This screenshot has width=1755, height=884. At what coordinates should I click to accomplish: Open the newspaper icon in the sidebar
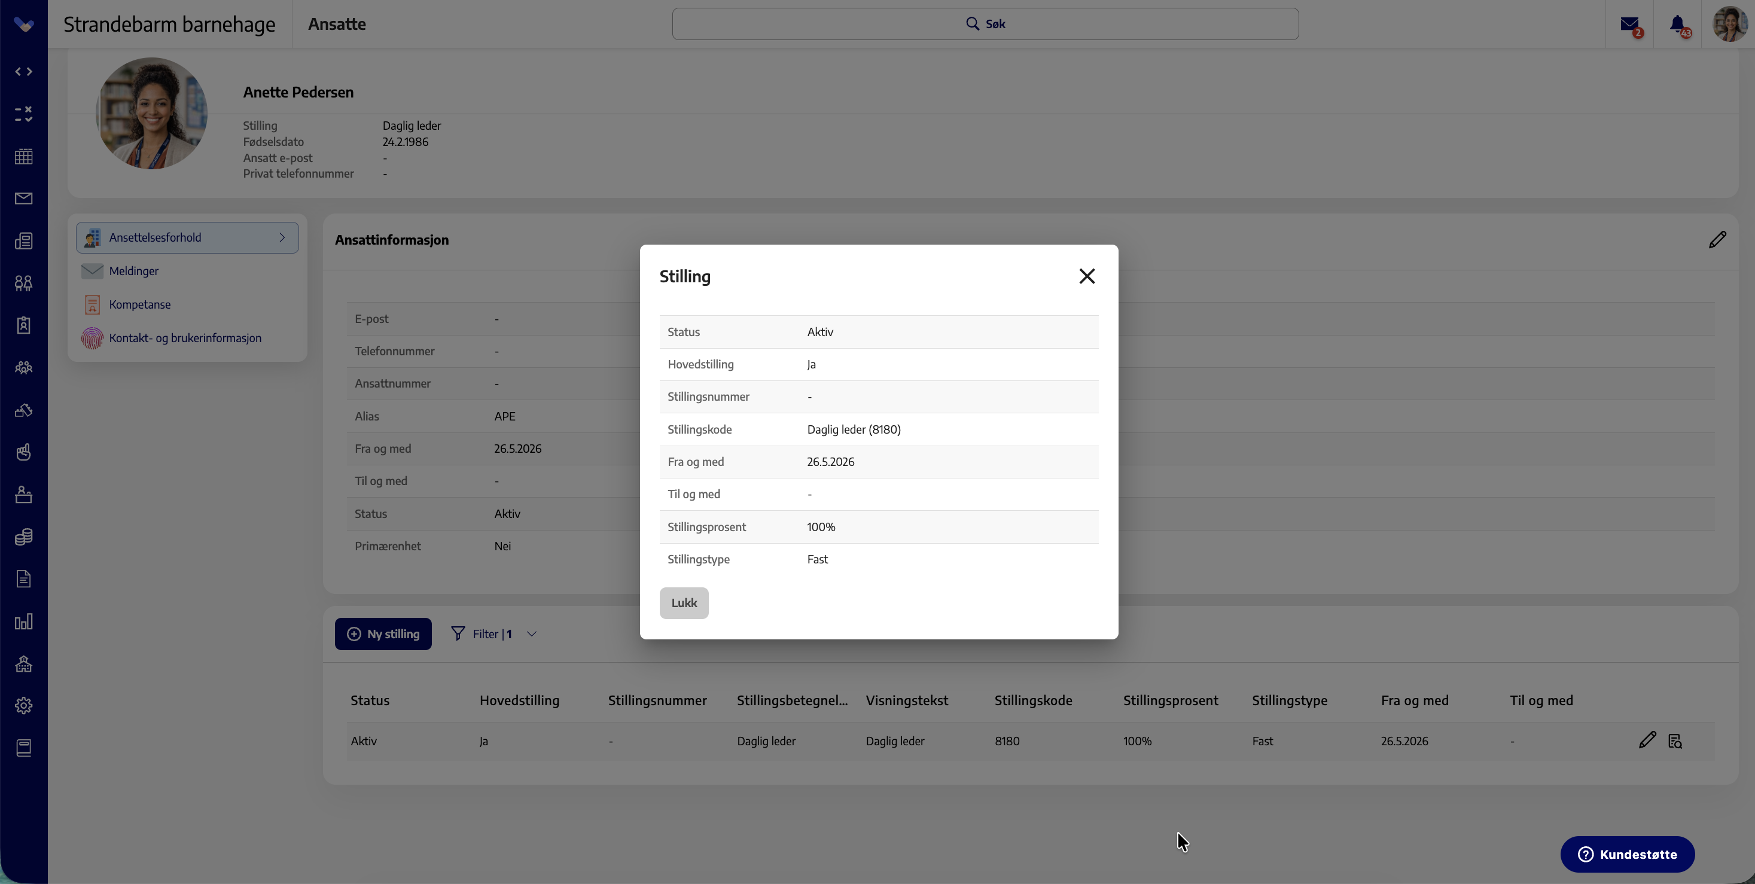click(24, 240)
